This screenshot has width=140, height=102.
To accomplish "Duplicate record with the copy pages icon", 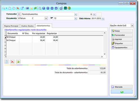I will pyautogui.click(x=14, y=8).
